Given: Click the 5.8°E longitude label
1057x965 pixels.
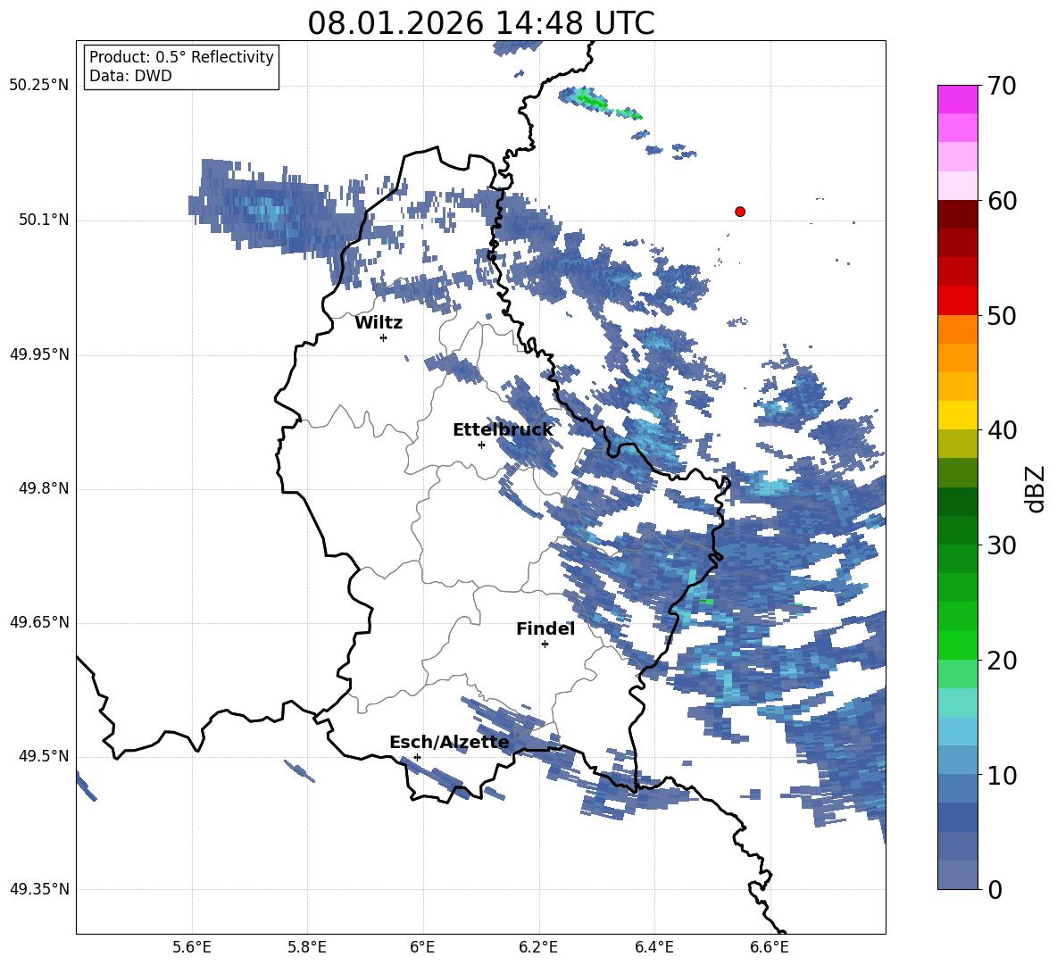Looking at the screenshot, I should (x=307, y=947).
